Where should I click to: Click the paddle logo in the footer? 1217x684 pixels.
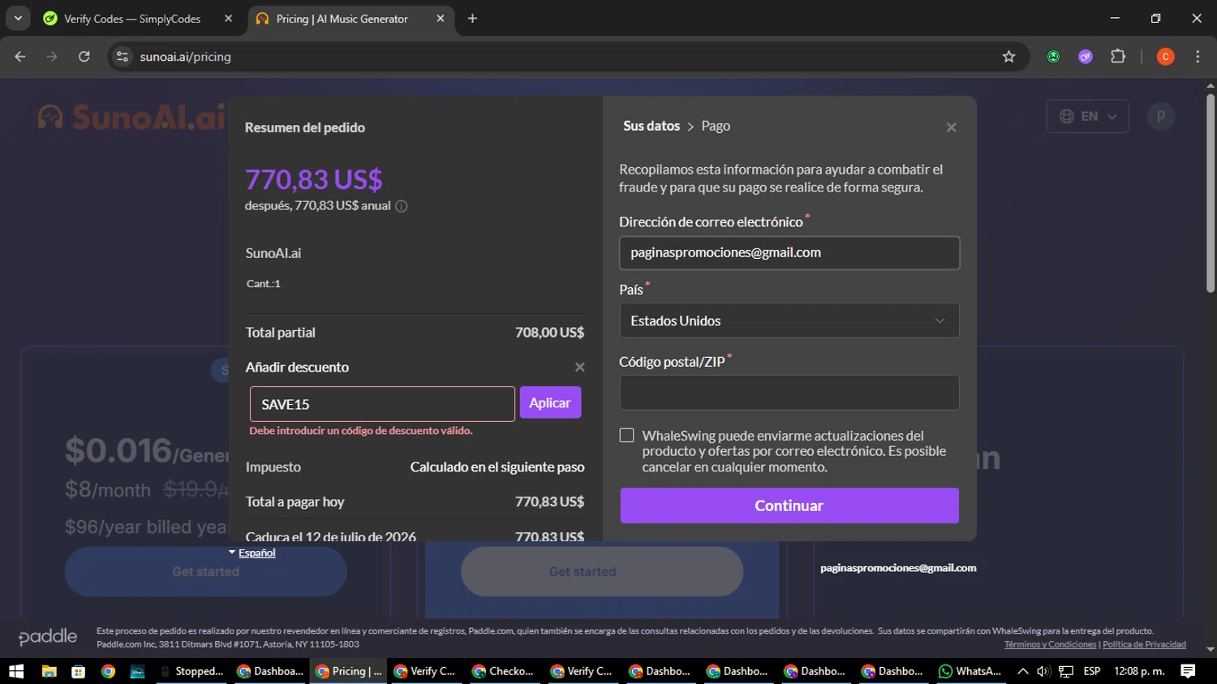click(48, 637)
